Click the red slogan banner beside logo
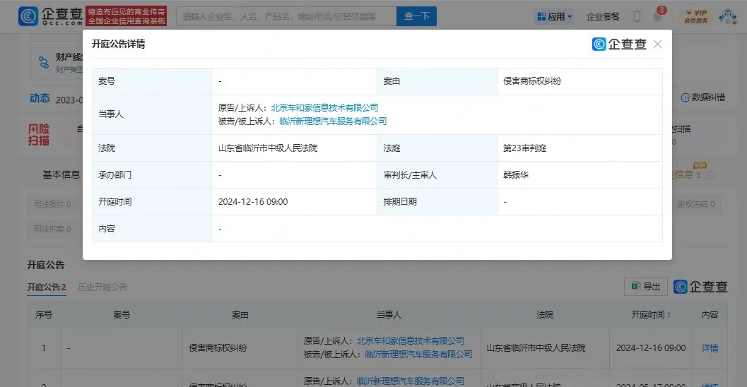Image resolution: width=747 pixels, height=387 pixels. (x=127, y=16)
